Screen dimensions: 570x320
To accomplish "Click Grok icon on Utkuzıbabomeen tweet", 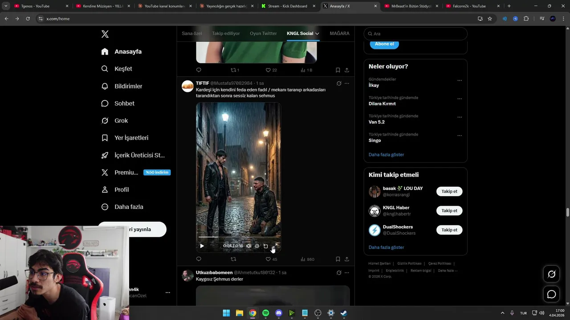I will [x=339, y=272].
